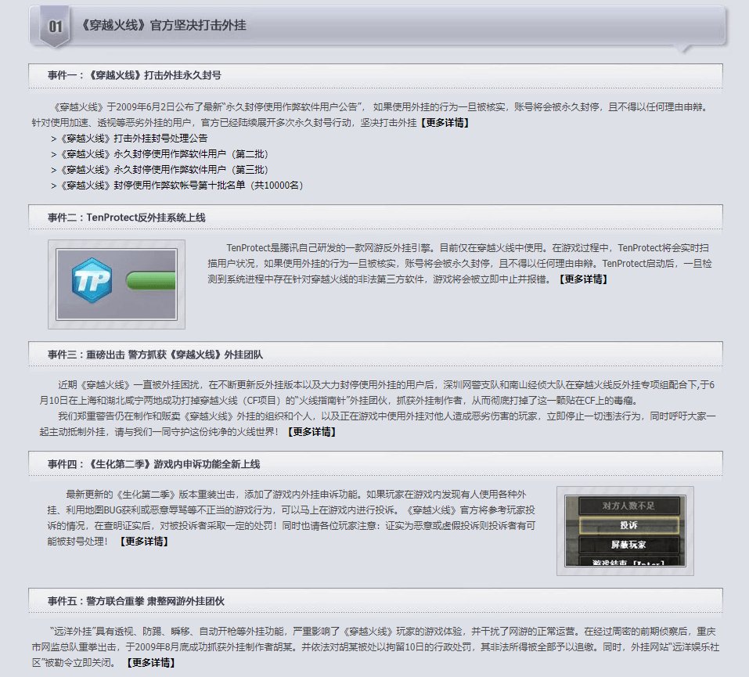
Task: Click the in-game 投诉 menu screenshot thumbnail
Action: (625, 531)
